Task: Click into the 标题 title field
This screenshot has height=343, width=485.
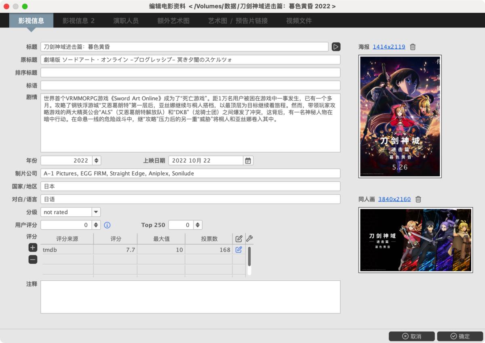Action: click(184, 47)
